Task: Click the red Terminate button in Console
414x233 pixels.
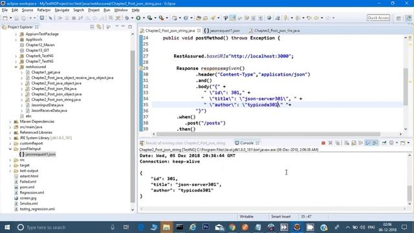Action: tap(323, 143)
